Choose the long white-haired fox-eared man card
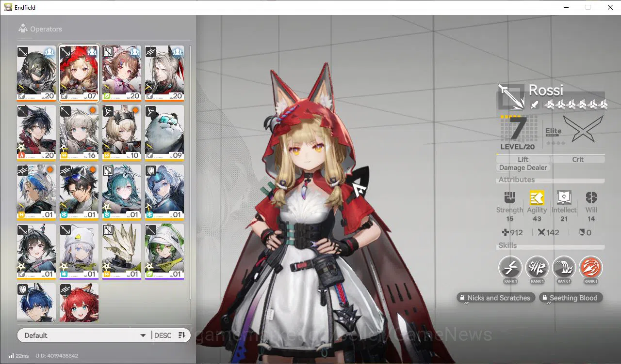The image size is (621, 364). click(x=164, y=74)
